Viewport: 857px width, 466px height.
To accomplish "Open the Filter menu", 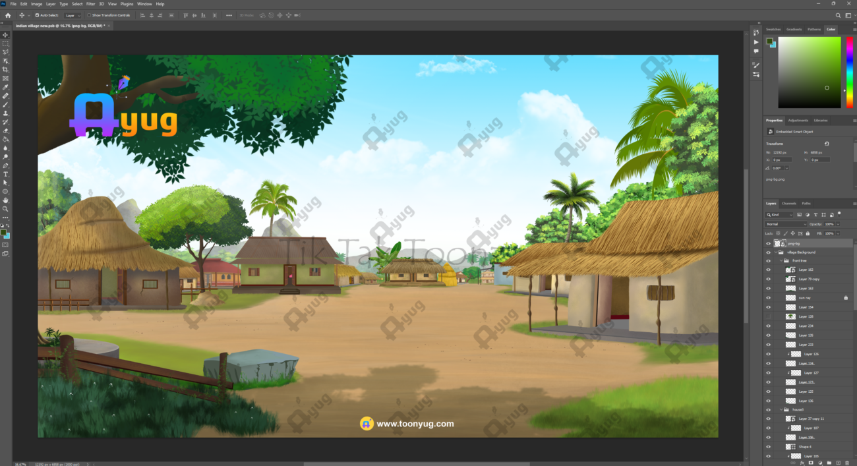I will tap(90, 4).
